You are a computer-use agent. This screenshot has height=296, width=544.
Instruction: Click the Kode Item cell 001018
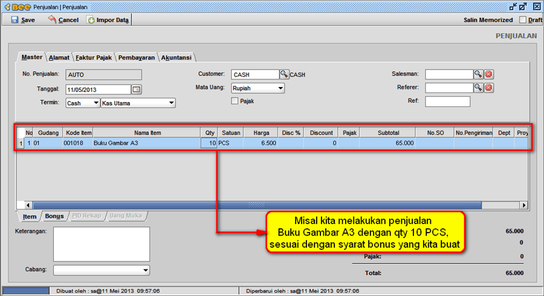click(x=78, y=143)
